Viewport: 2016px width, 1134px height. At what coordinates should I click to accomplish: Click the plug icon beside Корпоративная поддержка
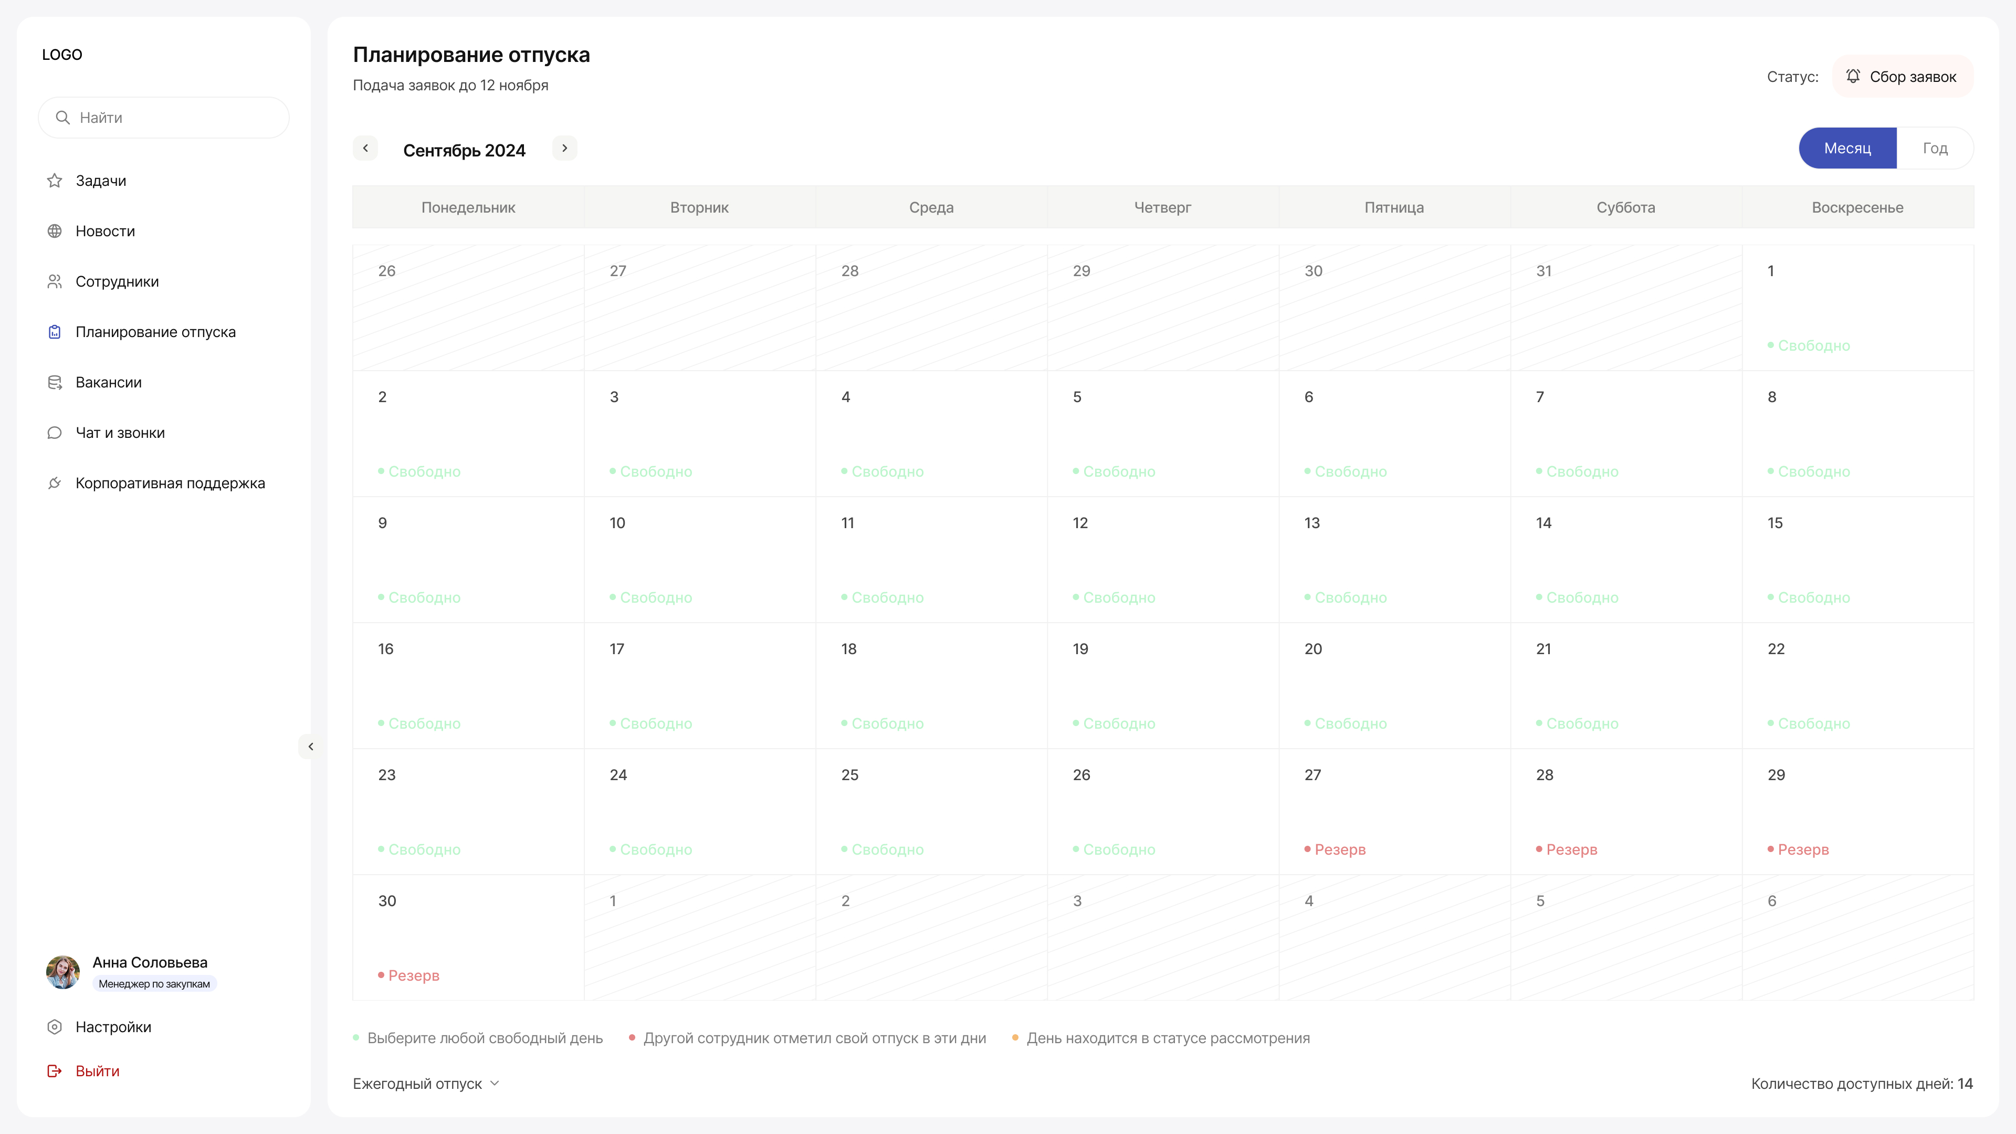pyautogui.click(x=55, y=484)
